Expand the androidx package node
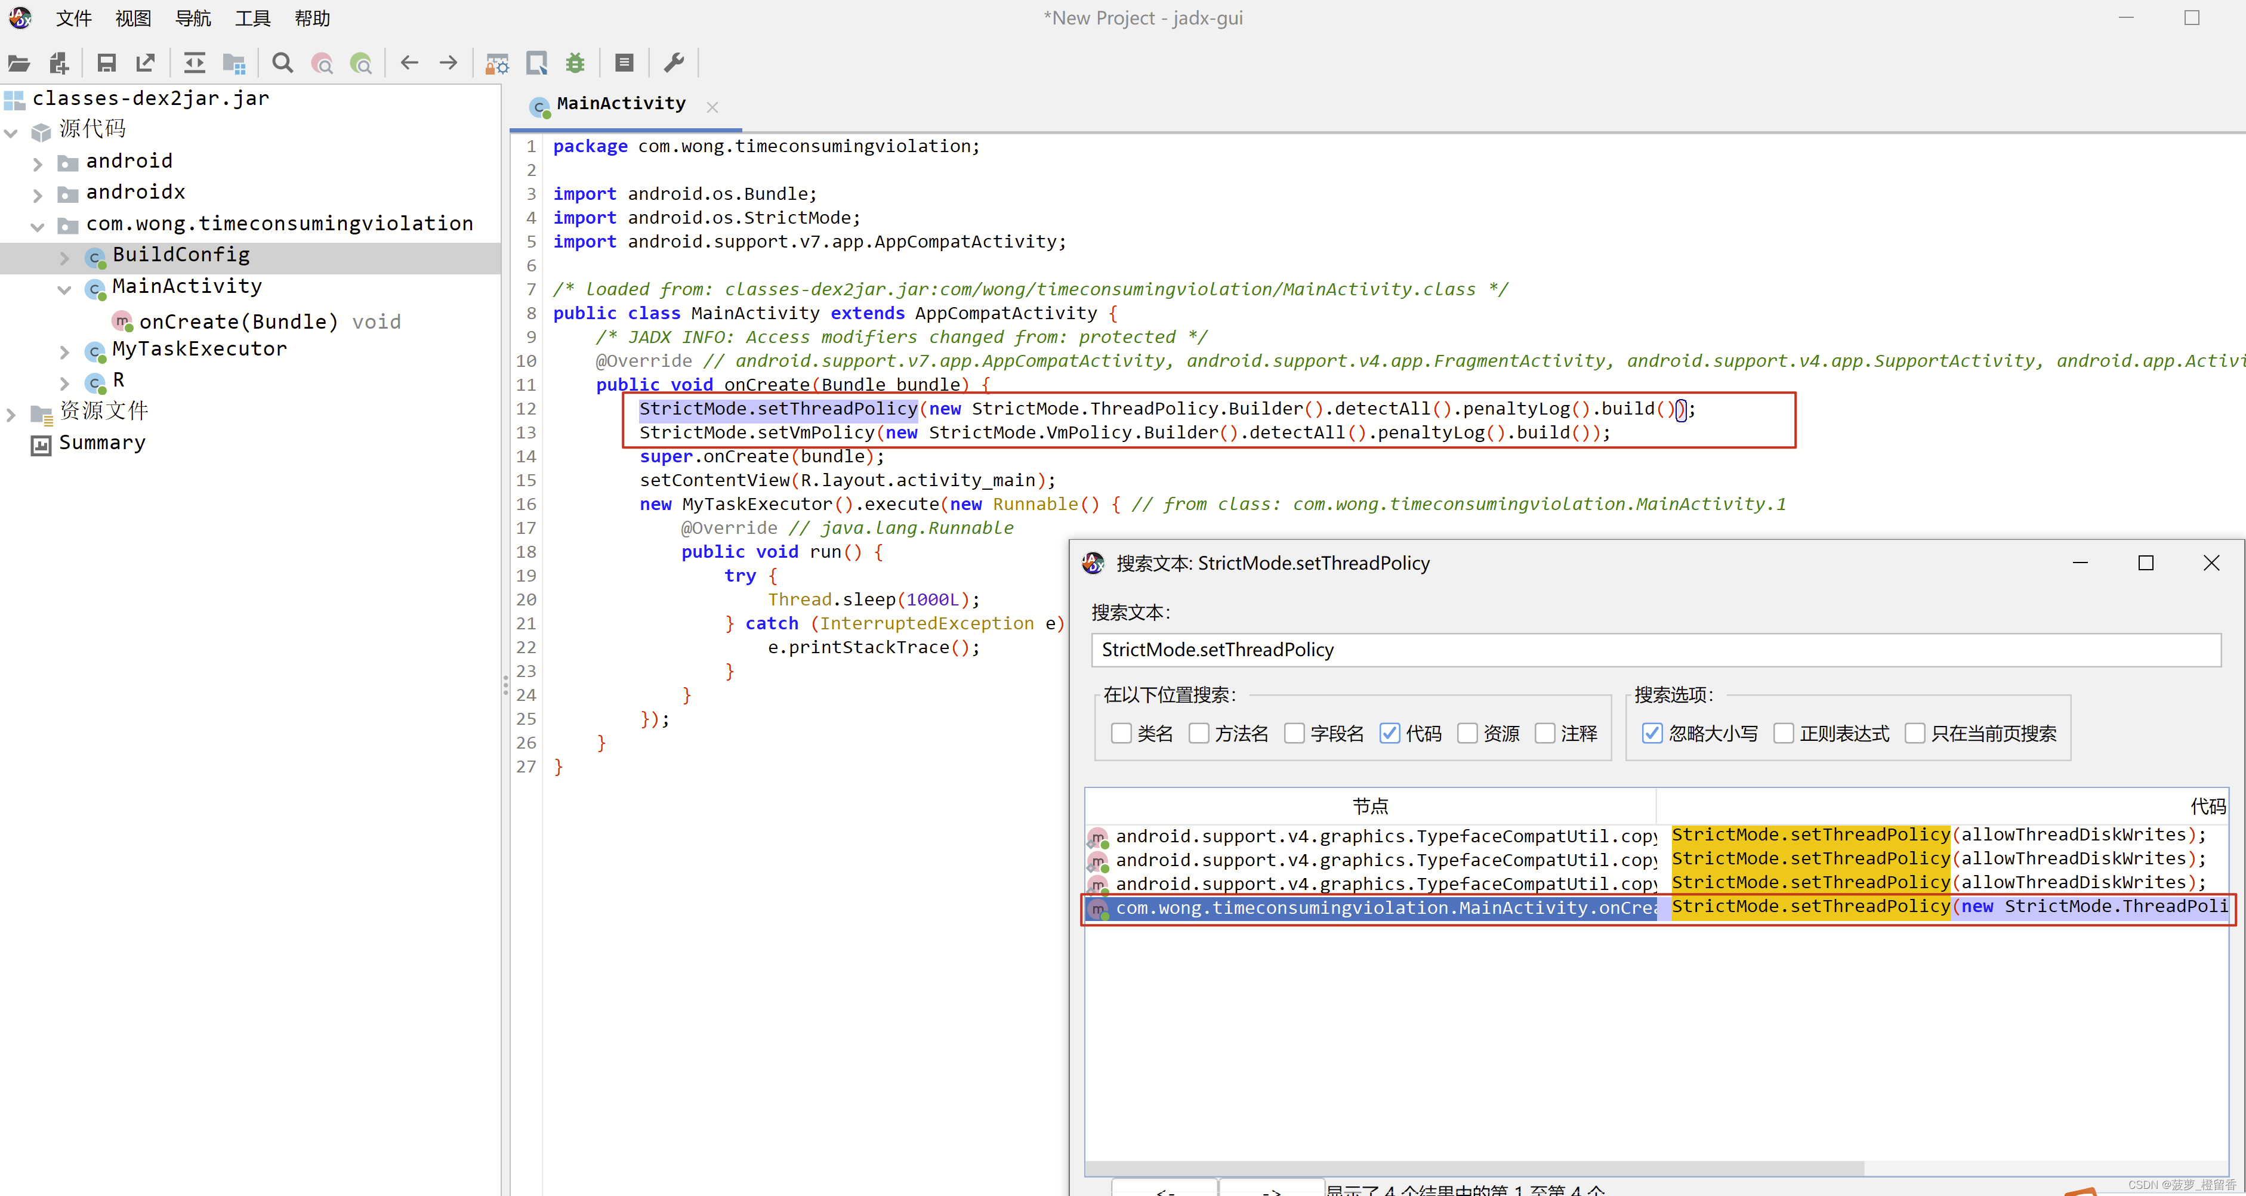The height and width of the screenshot is (1196, 2246). (x=38, y=195)
